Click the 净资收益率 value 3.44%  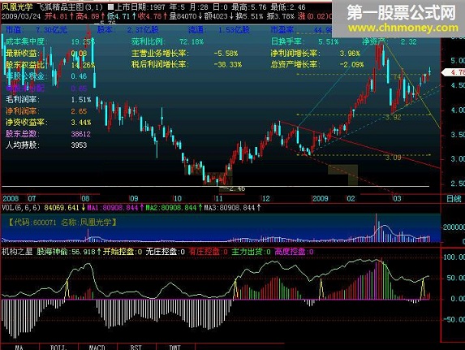81,123
